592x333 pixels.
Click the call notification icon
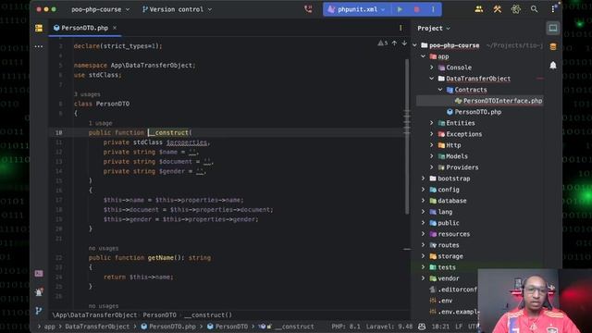click(308, 9)
